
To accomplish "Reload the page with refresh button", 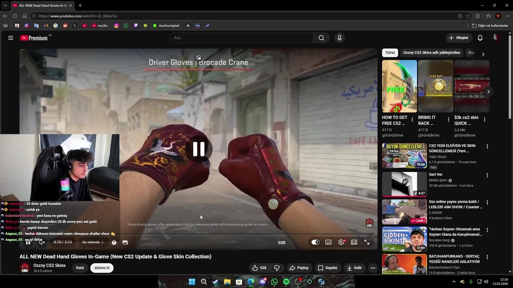I will (15, 16).
